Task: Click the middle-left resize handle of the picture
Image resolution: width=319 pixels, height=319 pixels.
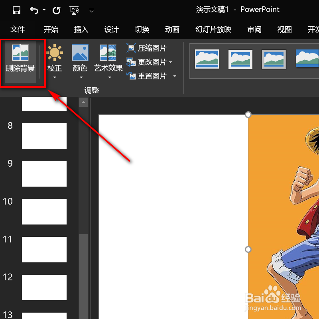Action: coord(248,249)
